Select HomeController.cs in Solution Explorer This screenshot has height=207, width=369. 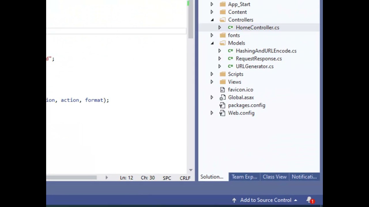click(257, 28)
